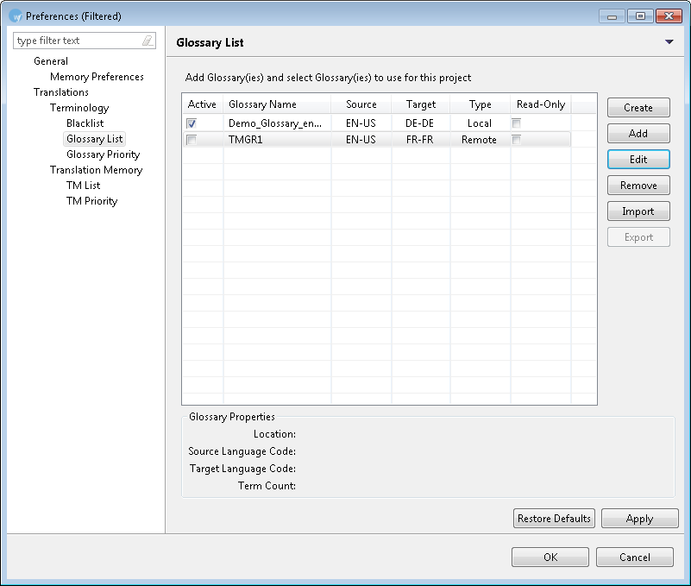
Task: Click Restore Defaults
Action: tap(554, 519)
